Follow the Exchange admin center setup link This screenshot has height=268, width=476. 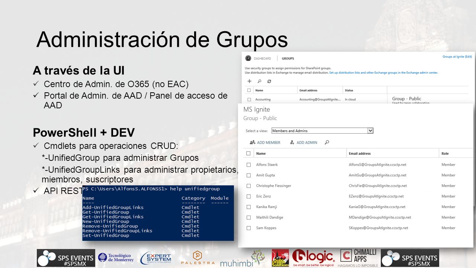tap(384, 73)
